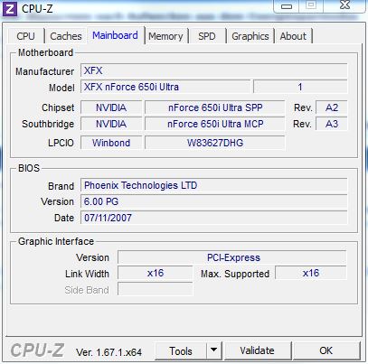Click the Ver. 1.67.1.x64 version text
The width and height of the screenshot is (368, 364).
click(109, 352)
